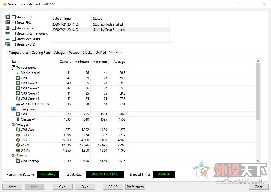Click the CPU fan row chip icon
Image resolution: width=271 pixels, height=192 pixels.
coord(18,114)
